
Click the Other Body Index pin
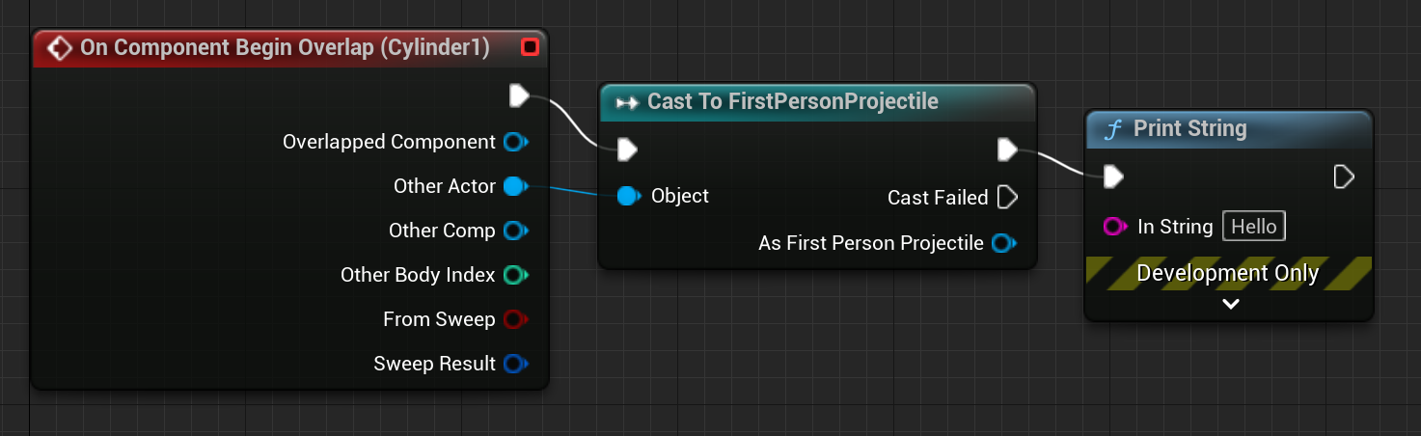[x=515, y=275]
